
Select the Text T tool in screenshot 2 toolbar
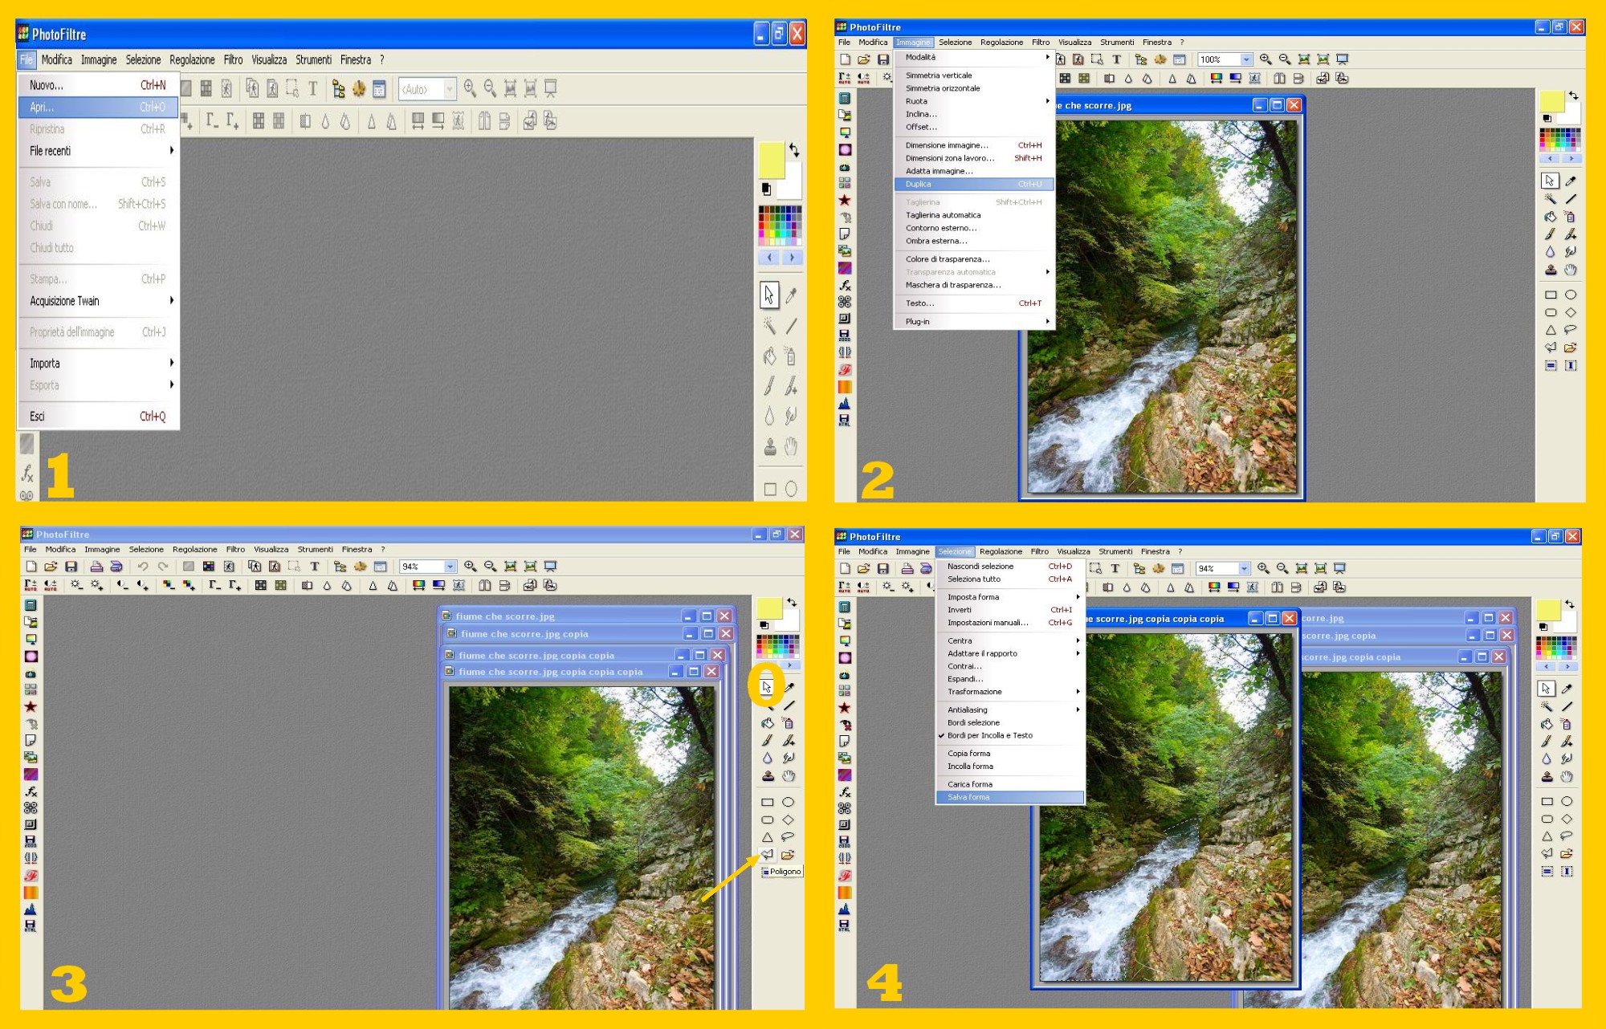[x=1116, y=59]
